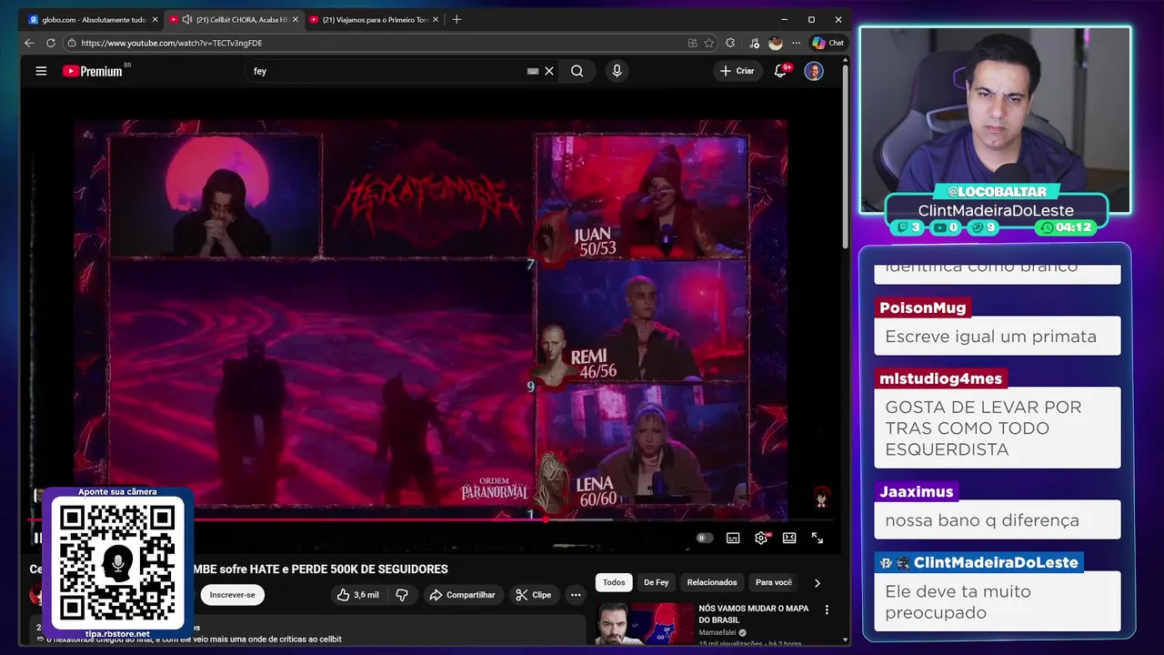Select the Todos filter chip
Screen dimensions: 1164x655
click(614, 582)
